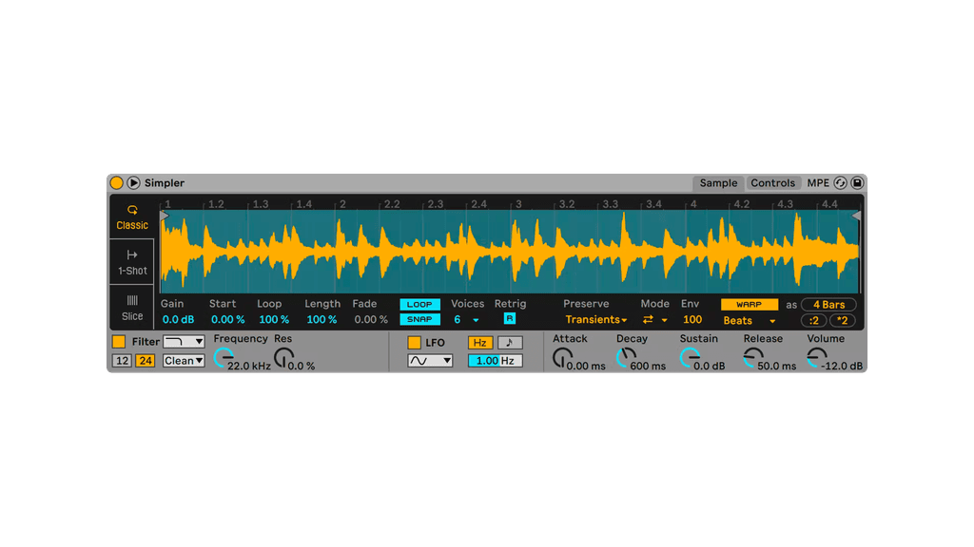
Task: Click the sample start marker flag
Action: pos(165,216)
